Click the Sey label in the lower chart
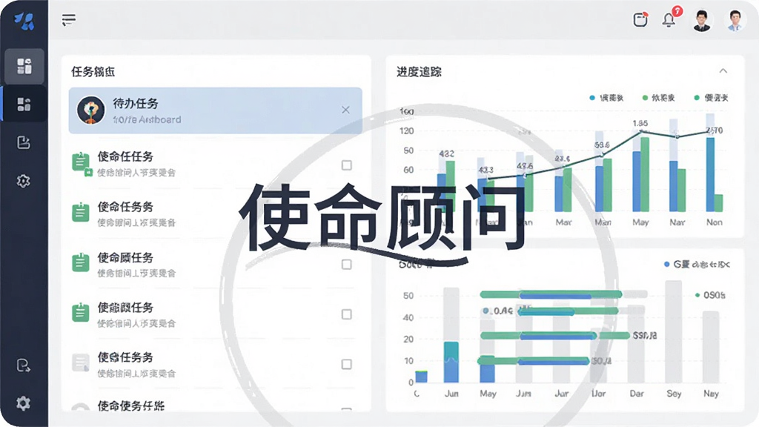759x427 pixels. pos(674,394)
